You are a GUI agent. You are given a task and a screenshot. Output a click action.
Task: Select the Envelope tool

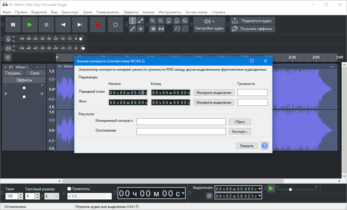click(x=140, y=21)
